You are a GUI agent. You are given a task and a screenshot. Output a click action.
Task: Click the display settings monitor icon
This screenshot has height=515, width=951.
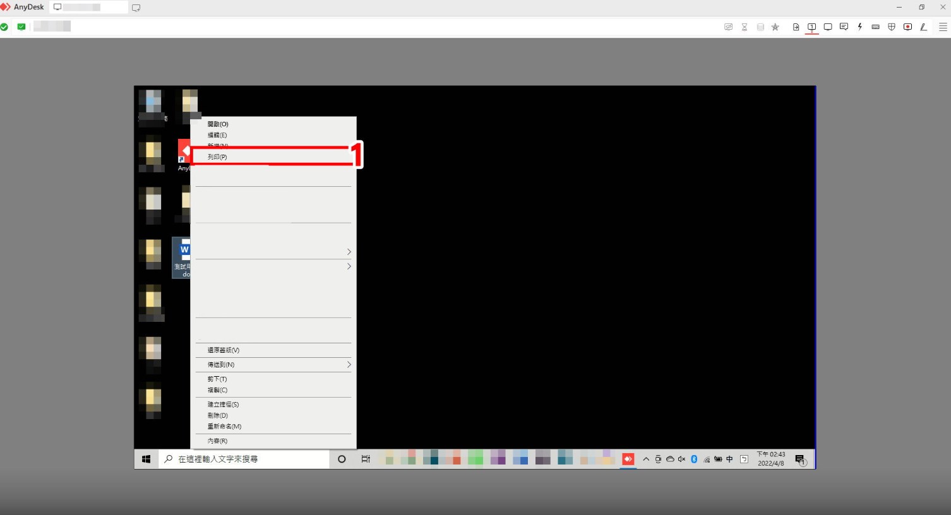[828, 27]
